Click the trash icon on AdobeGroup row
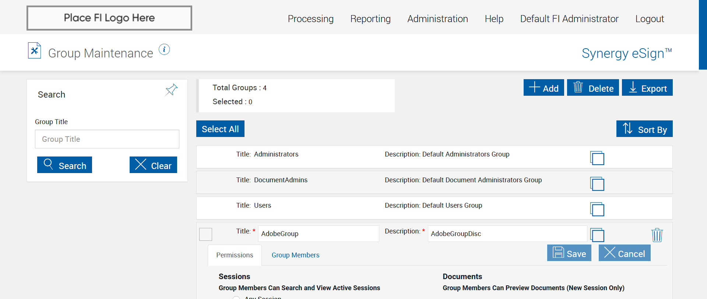 657,235
